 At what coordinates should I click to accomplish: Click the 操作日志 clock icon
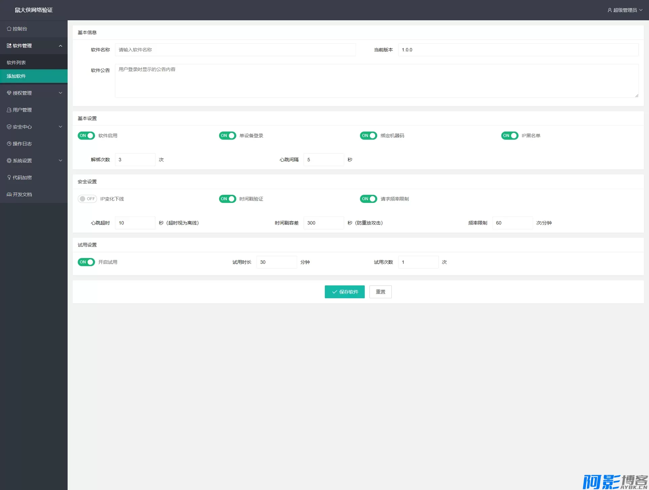[9, 144]
